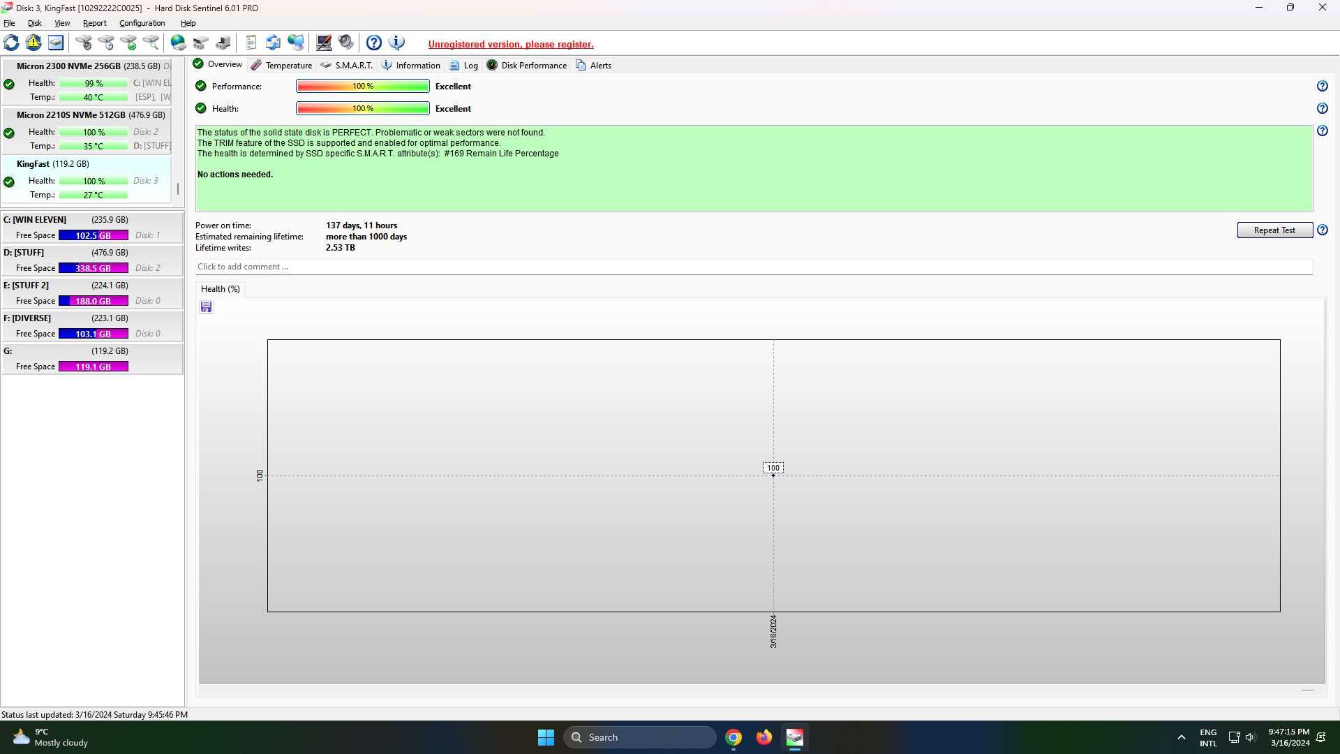This screenshot has width=1340, height=754.
Task: Open the Information tab
Action: coord(411,65)
